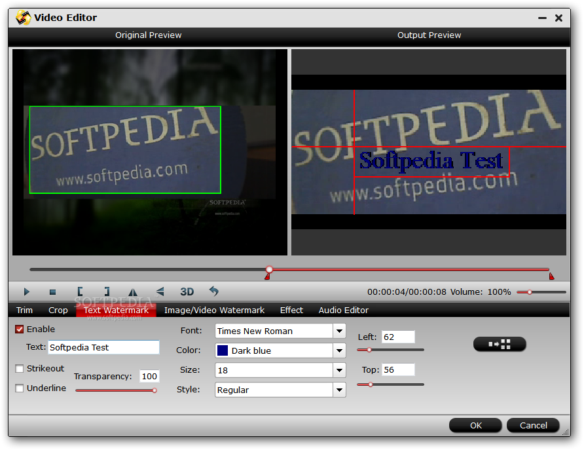The height and width of the screenshot is (450, 584).
Task: Open the Effect tab
Action: click(291, 310)
